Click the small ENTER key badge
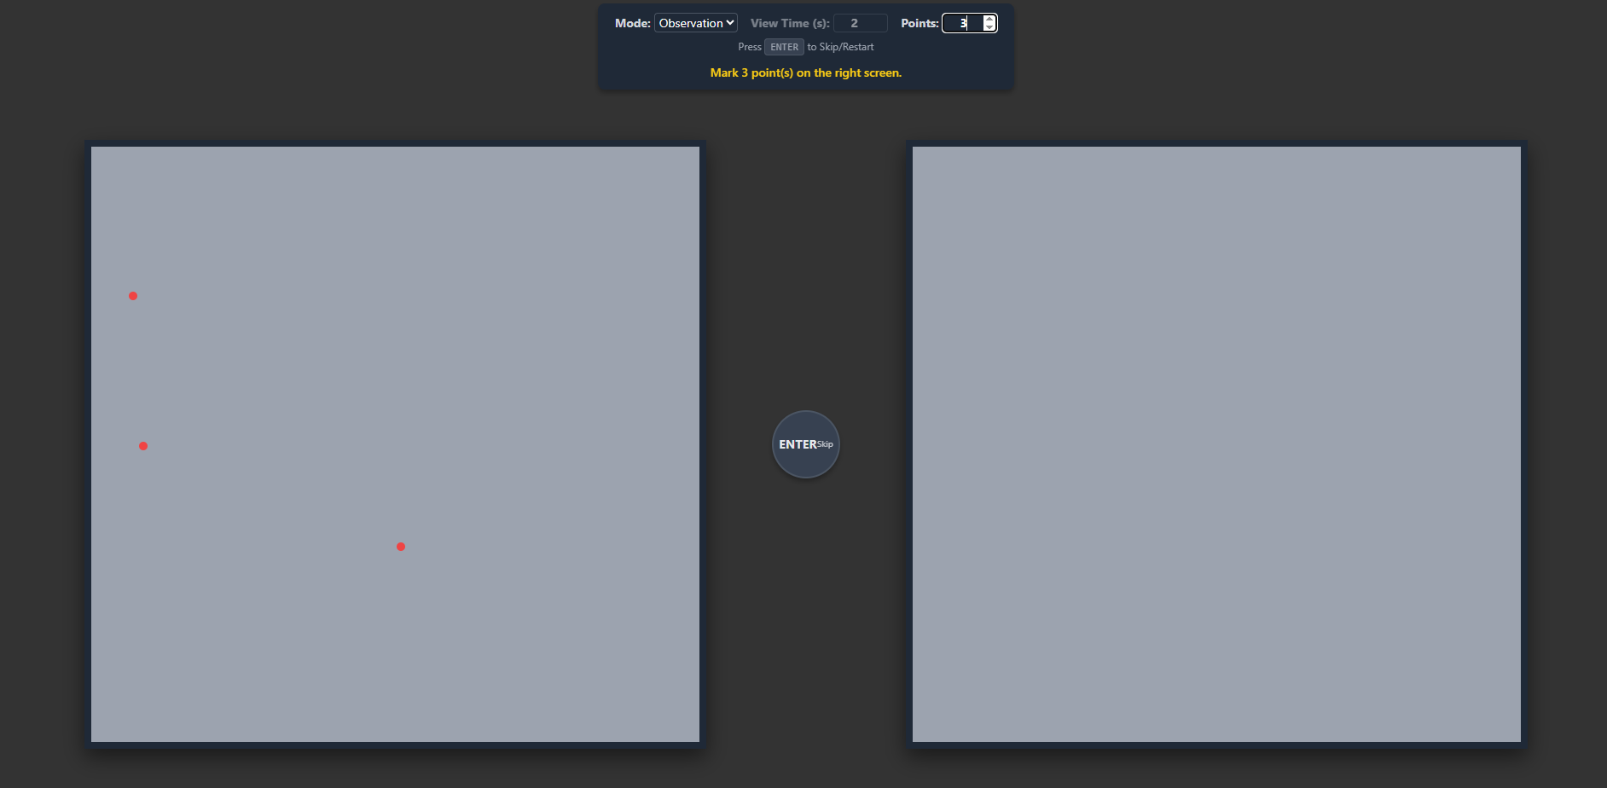This screenshot has height=788, width=1607. 784,47
